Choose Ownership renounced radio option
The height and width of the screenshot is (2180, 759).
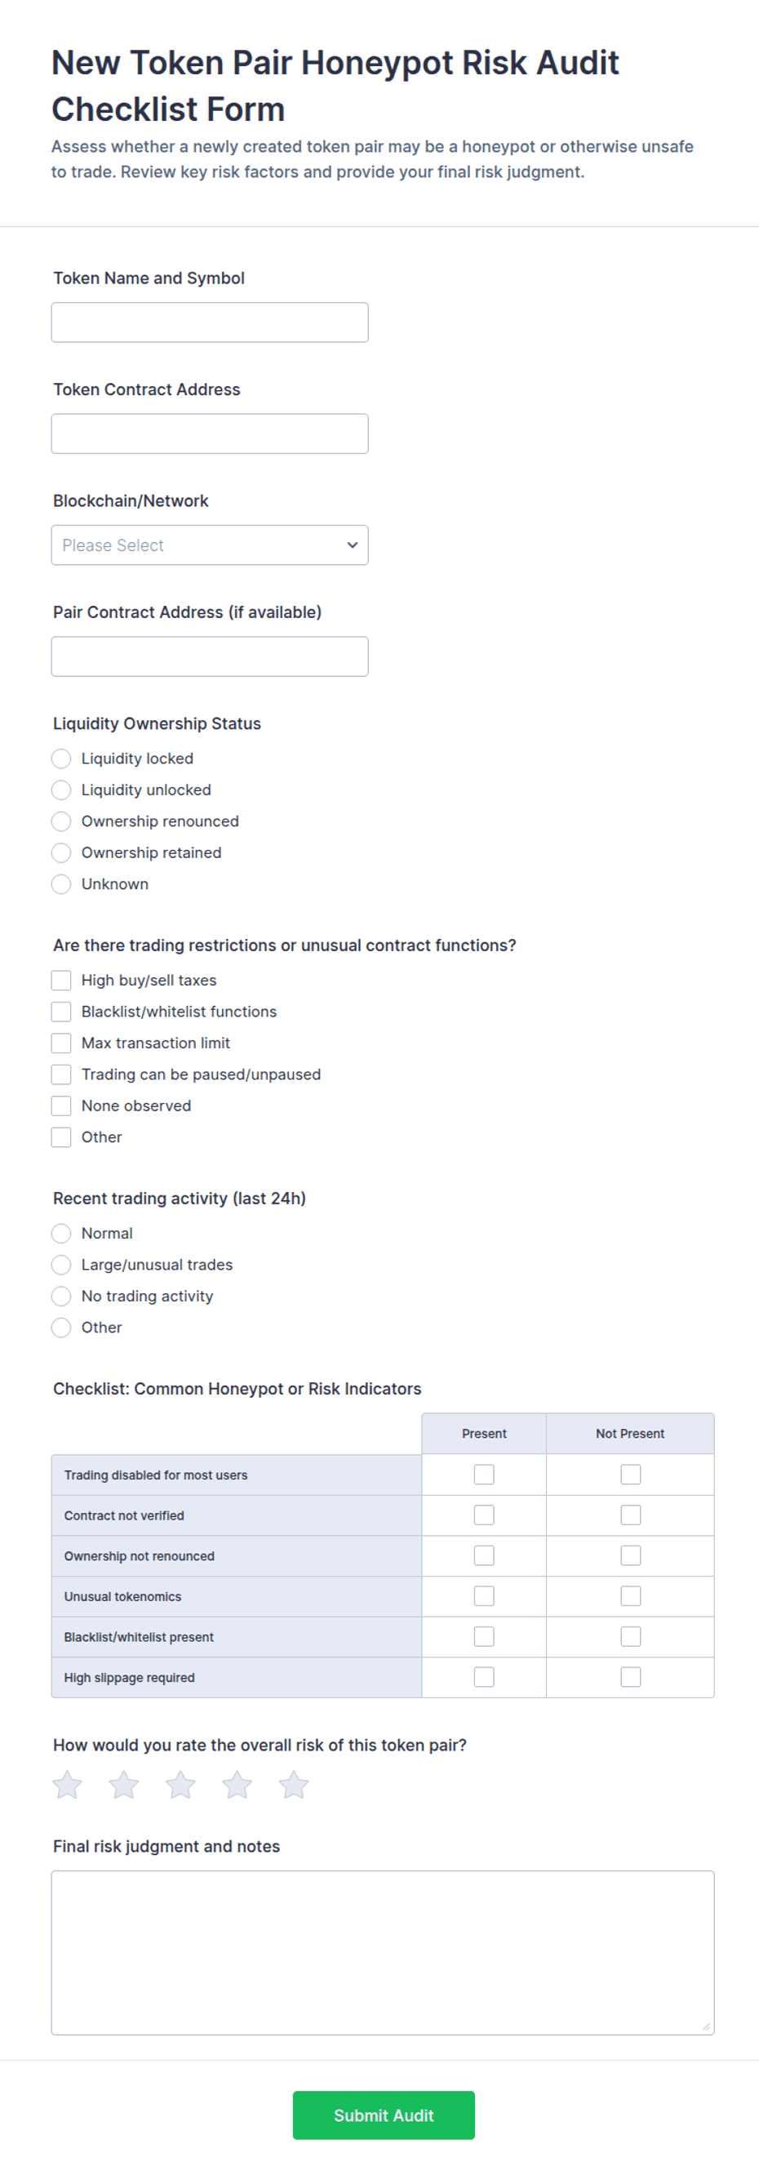click(61, 821)
